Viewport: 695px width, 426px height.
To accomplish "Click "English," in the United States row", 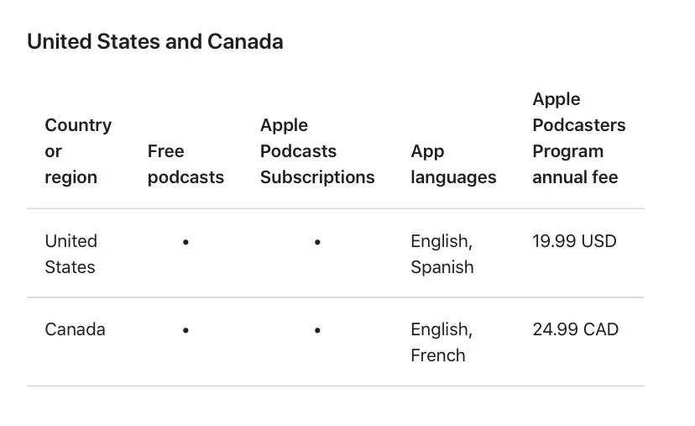I will [442, 241].
